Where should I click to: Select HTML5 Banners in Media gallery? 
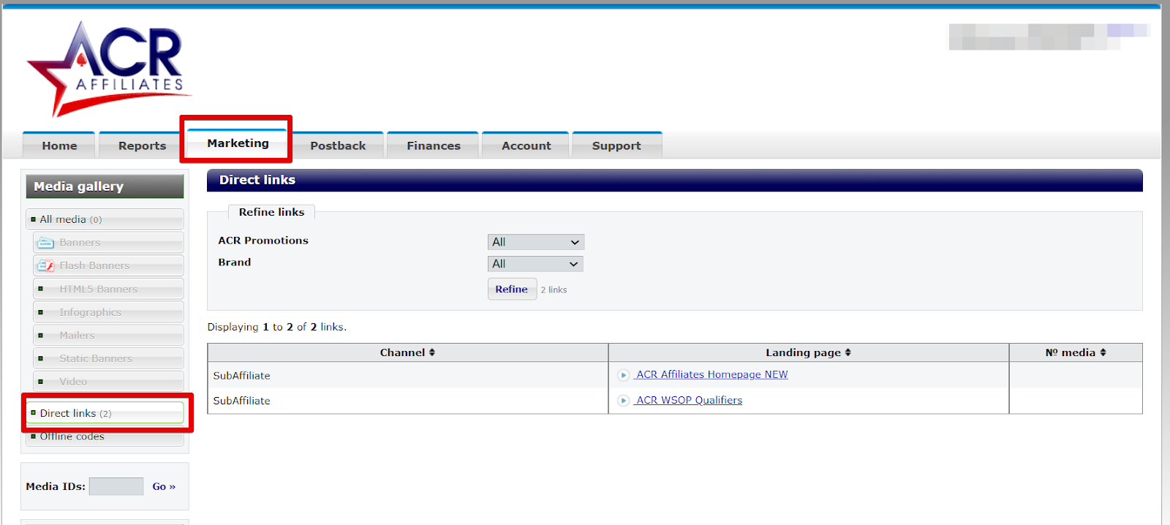click(x=98, y=290)
